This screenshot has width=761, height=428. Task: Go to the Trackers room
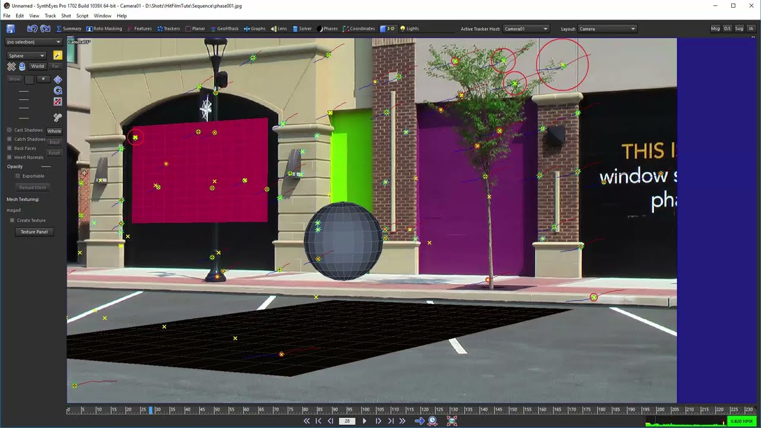[x=168, y=29]
